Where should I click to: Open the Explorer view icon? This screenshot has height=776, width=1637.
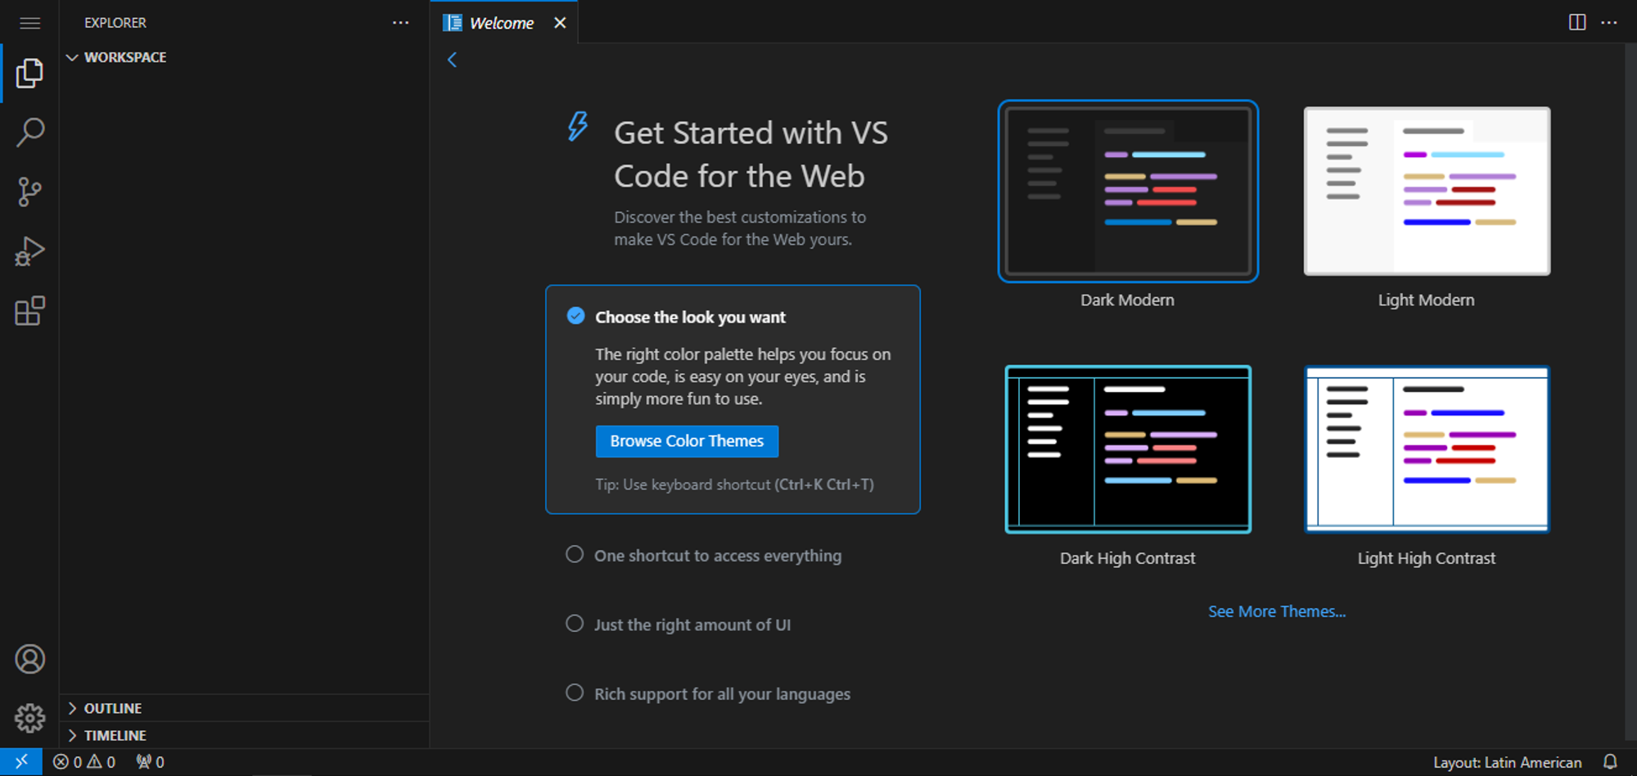coord(29,74)
